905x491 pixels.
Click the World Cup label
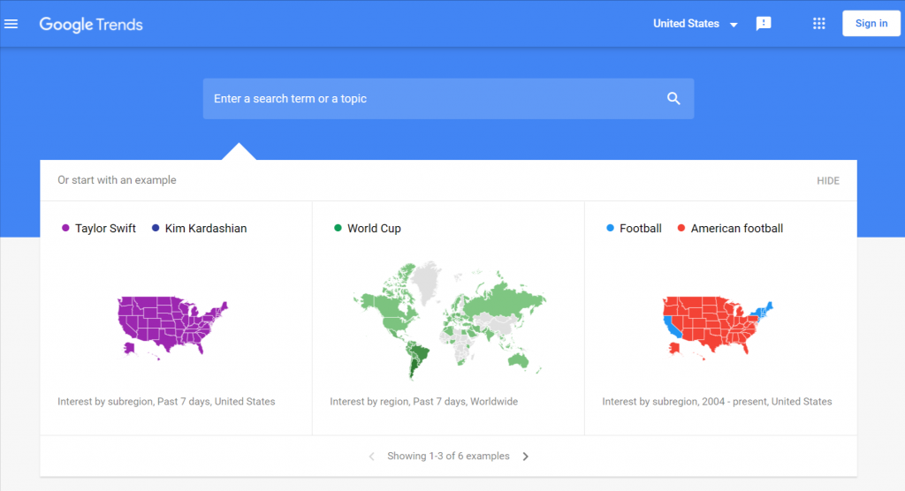[374, 229]
